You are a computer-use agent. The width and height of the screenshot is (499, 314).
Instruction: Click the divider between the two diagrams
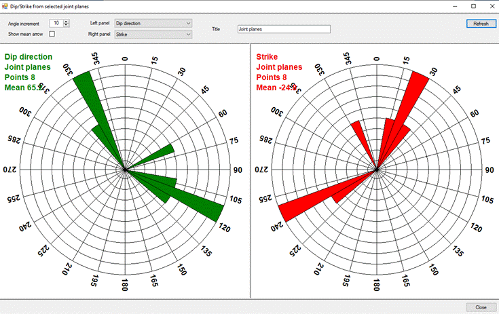pyautogui.click(x=251, y=170)
